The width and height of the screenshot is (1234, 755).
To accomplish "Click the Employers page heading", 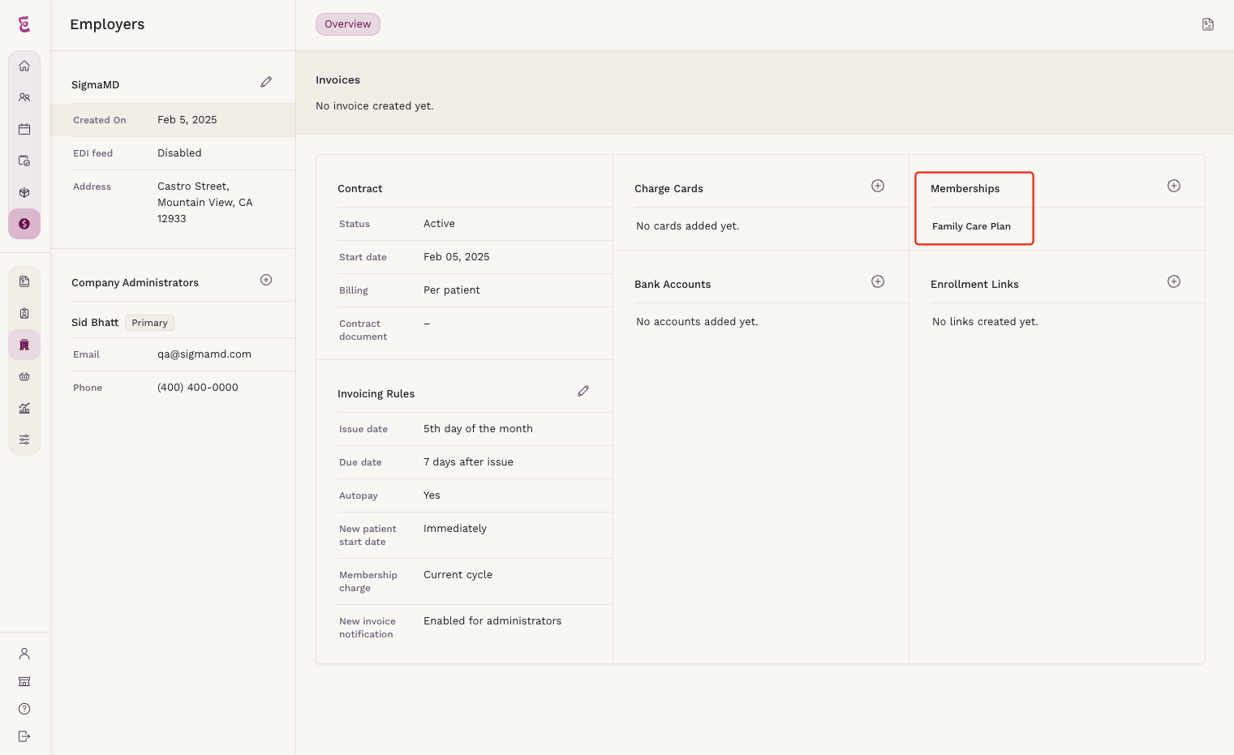I will (107, 24).
